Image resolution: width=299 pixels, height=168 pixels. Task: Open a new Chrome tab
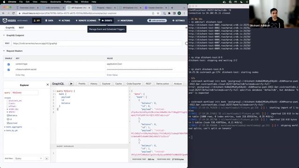[172, 8]
